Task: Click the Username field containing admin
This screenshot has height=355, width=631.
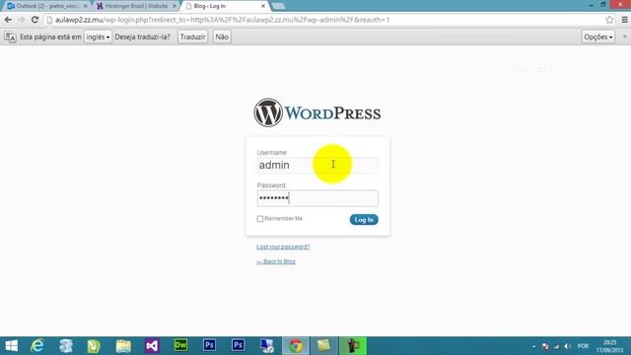Action: click(317, 165)
